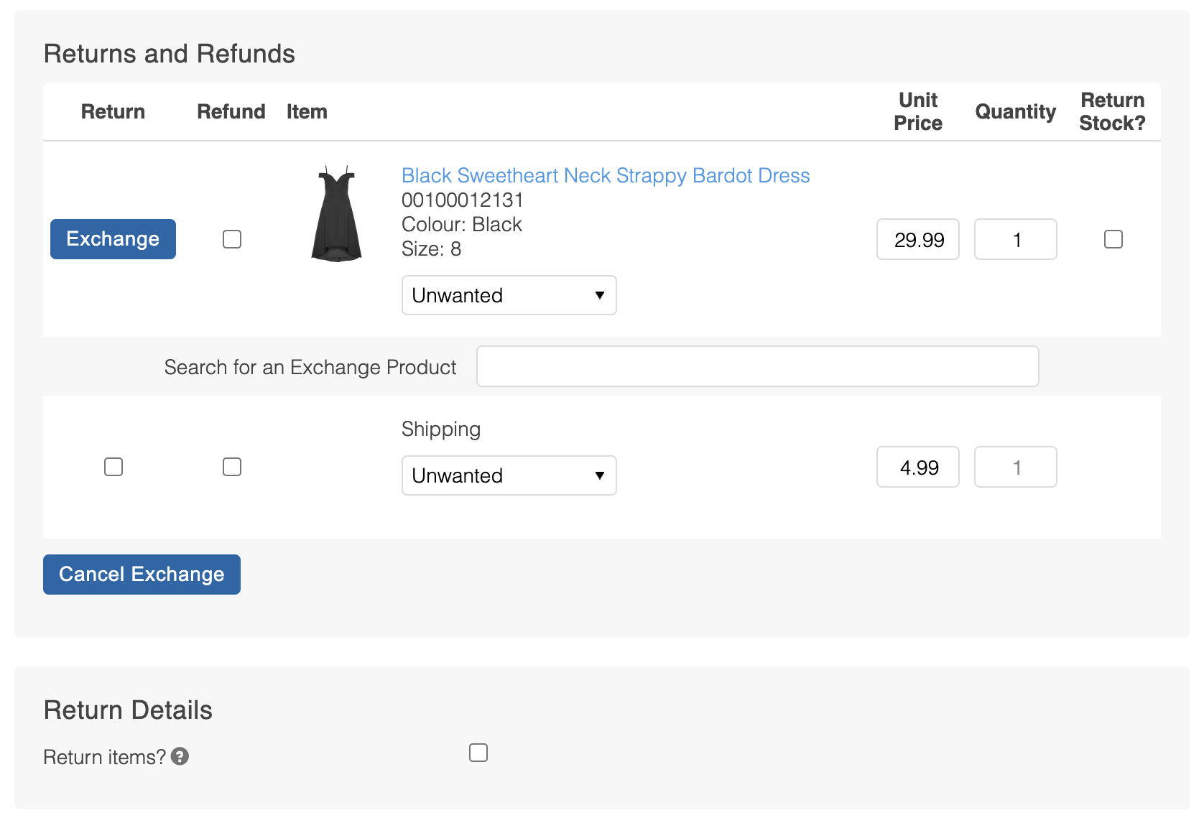Toggle the Return items checkbox
1204x823 pixels.
point(478,753)
